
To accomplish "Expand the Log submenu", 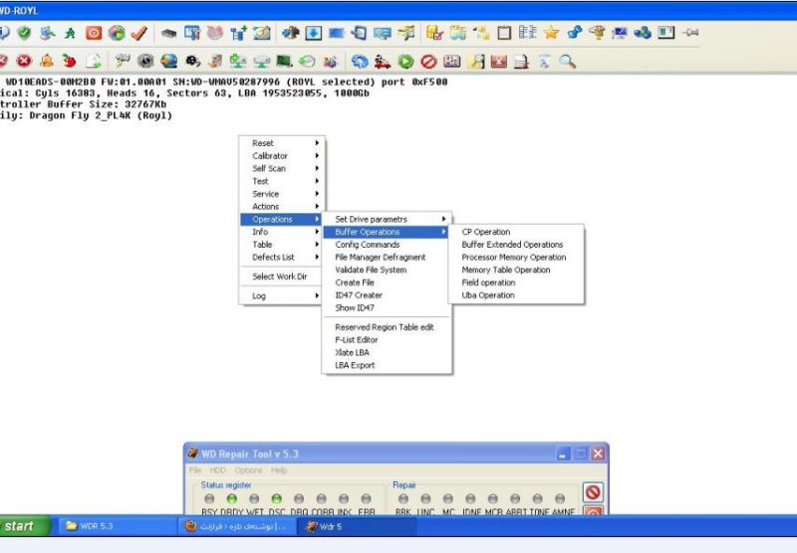I will pos(282,295).
